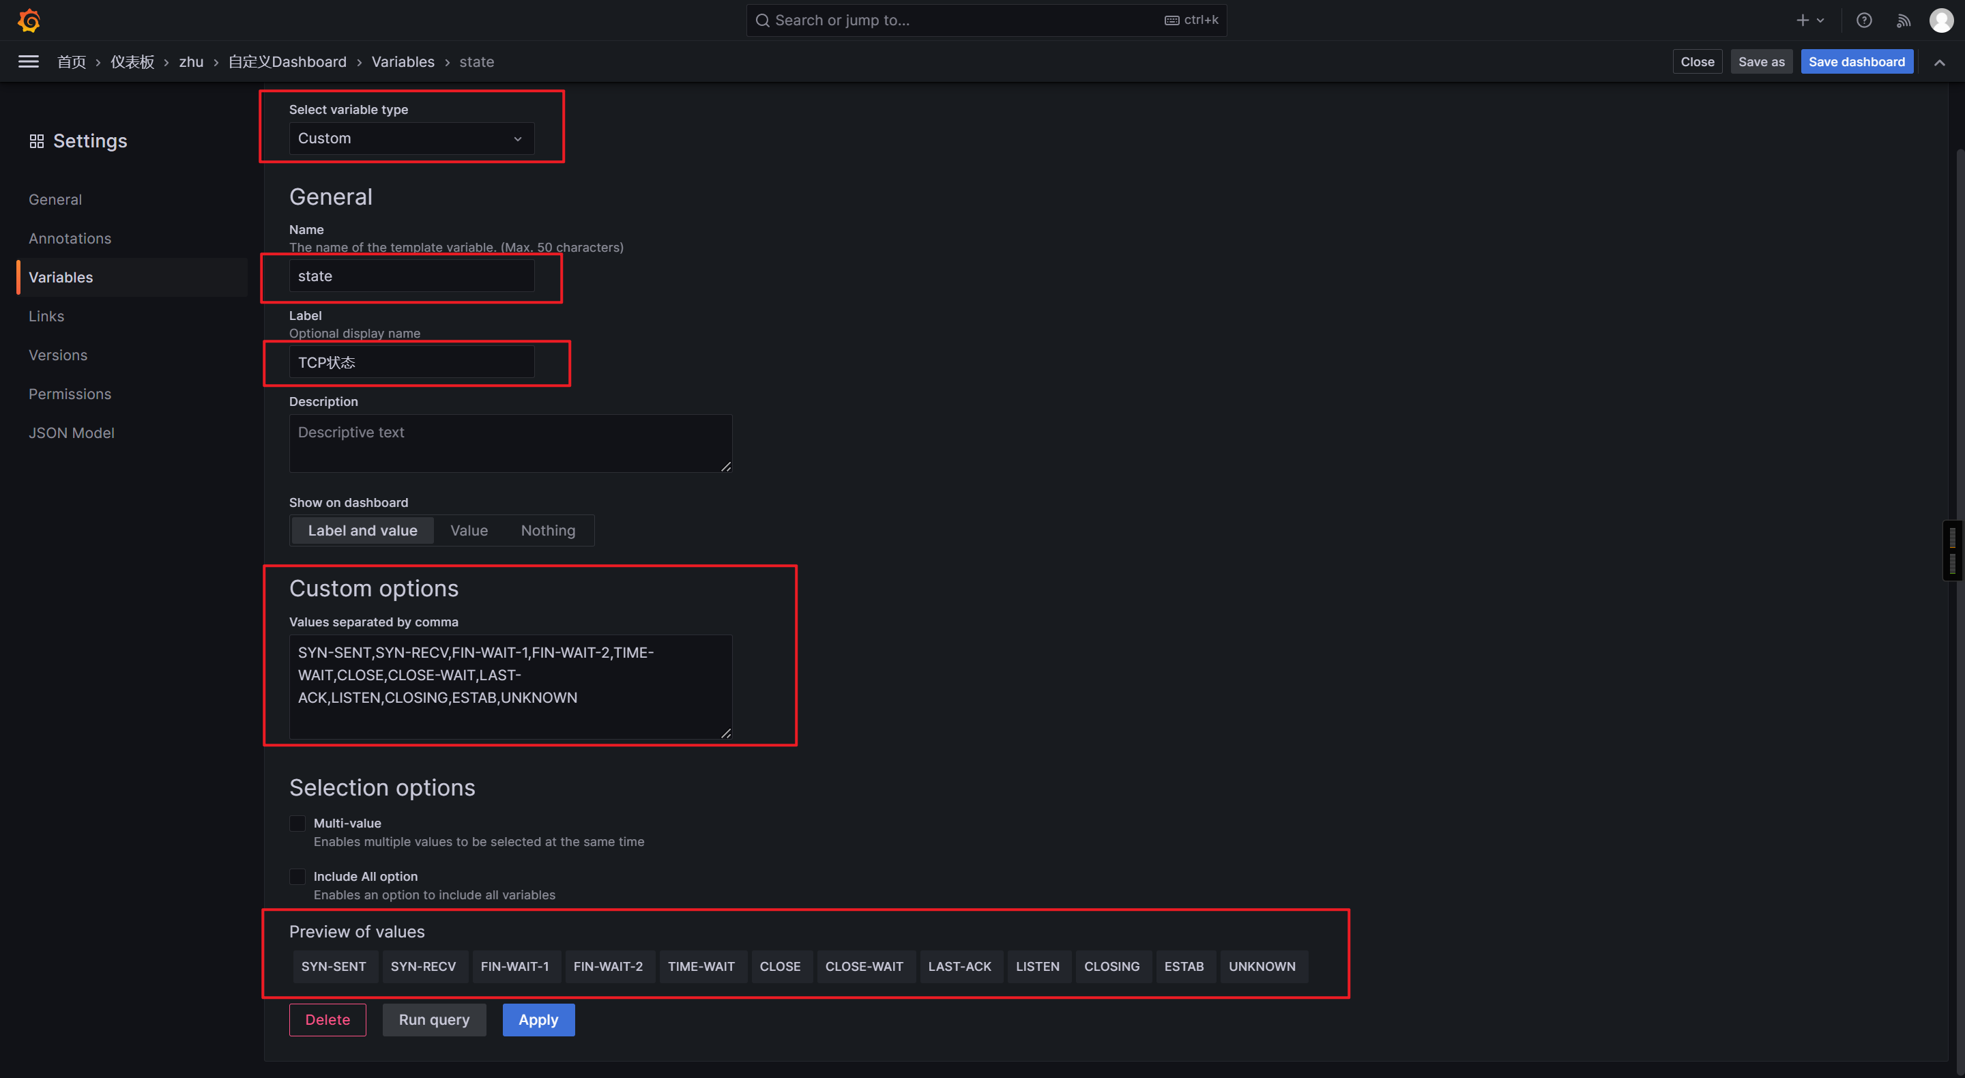The height and width of the screenshot is (1078, 1965).
Task: Go to 仪表板 breadcrumb
Action: pos(132,62)
